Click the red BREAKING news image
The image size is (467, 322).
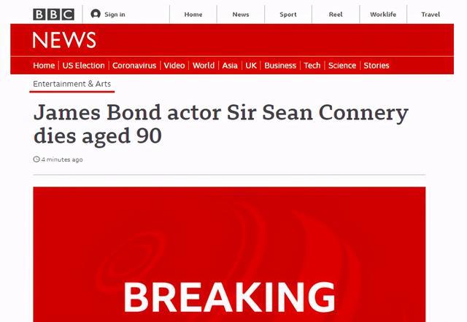(x=229, y=254)
